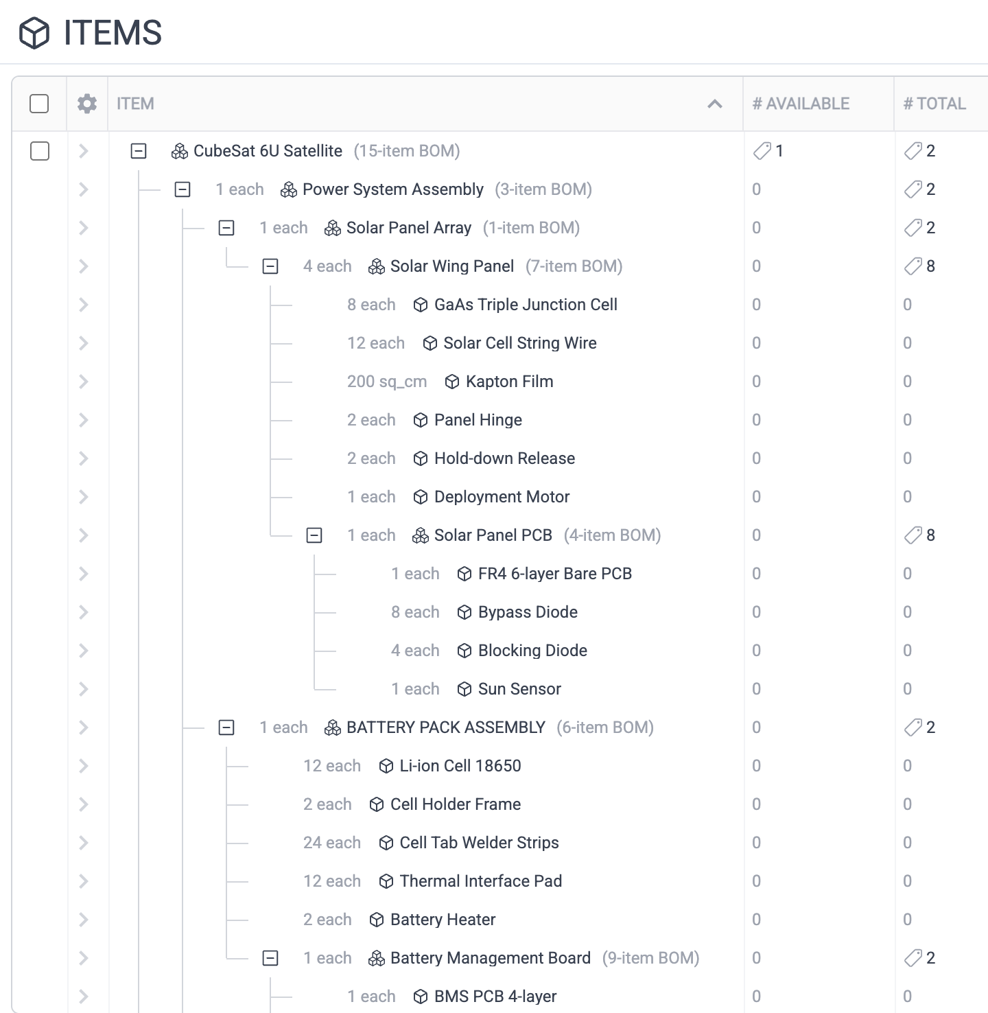Open the Solar Panel Array item

pos(408,228)
